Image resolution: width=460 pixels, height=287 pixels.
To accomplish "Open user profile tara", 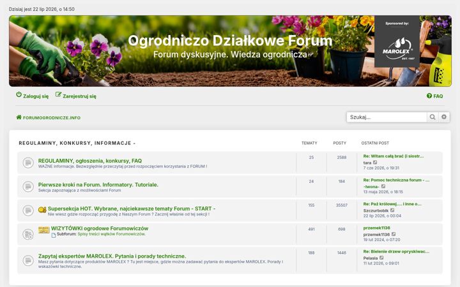I will (x=367, y=163).
